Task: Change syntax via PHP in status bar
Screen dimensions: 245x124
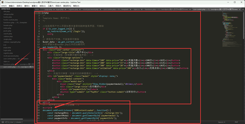Action: (x=236, y=122)
